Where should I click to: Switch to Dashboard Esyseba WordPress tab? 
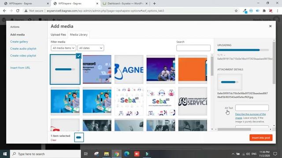click(125, 4)
